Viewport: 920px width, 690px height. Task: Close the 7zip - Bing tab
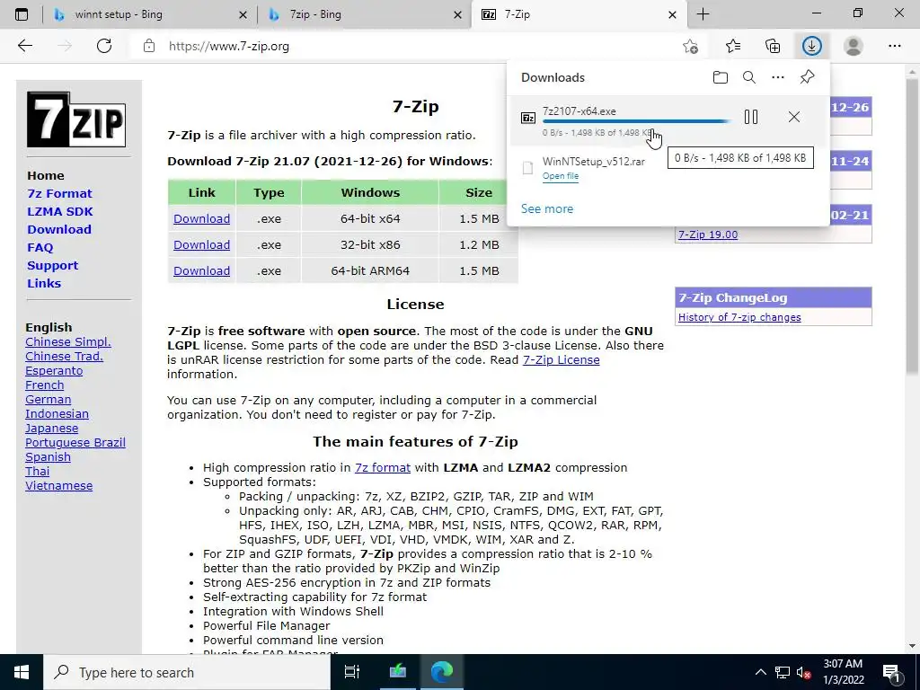(x=457, y=14)
